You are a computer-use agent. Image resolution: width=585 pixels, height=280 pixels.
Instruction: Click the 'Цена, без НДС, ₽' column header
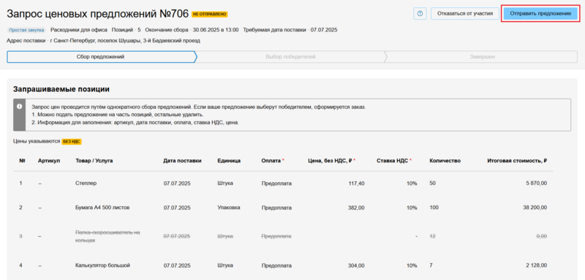click(330, 161)
